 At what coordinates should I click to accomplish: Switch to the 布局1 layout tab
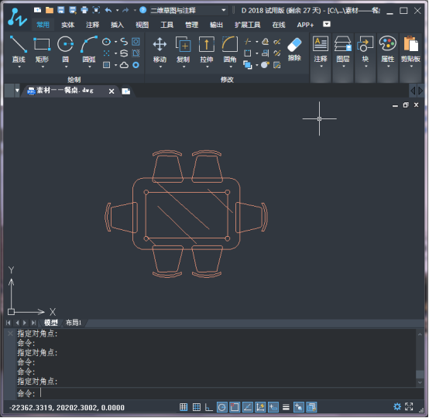[x=74, y=323]
